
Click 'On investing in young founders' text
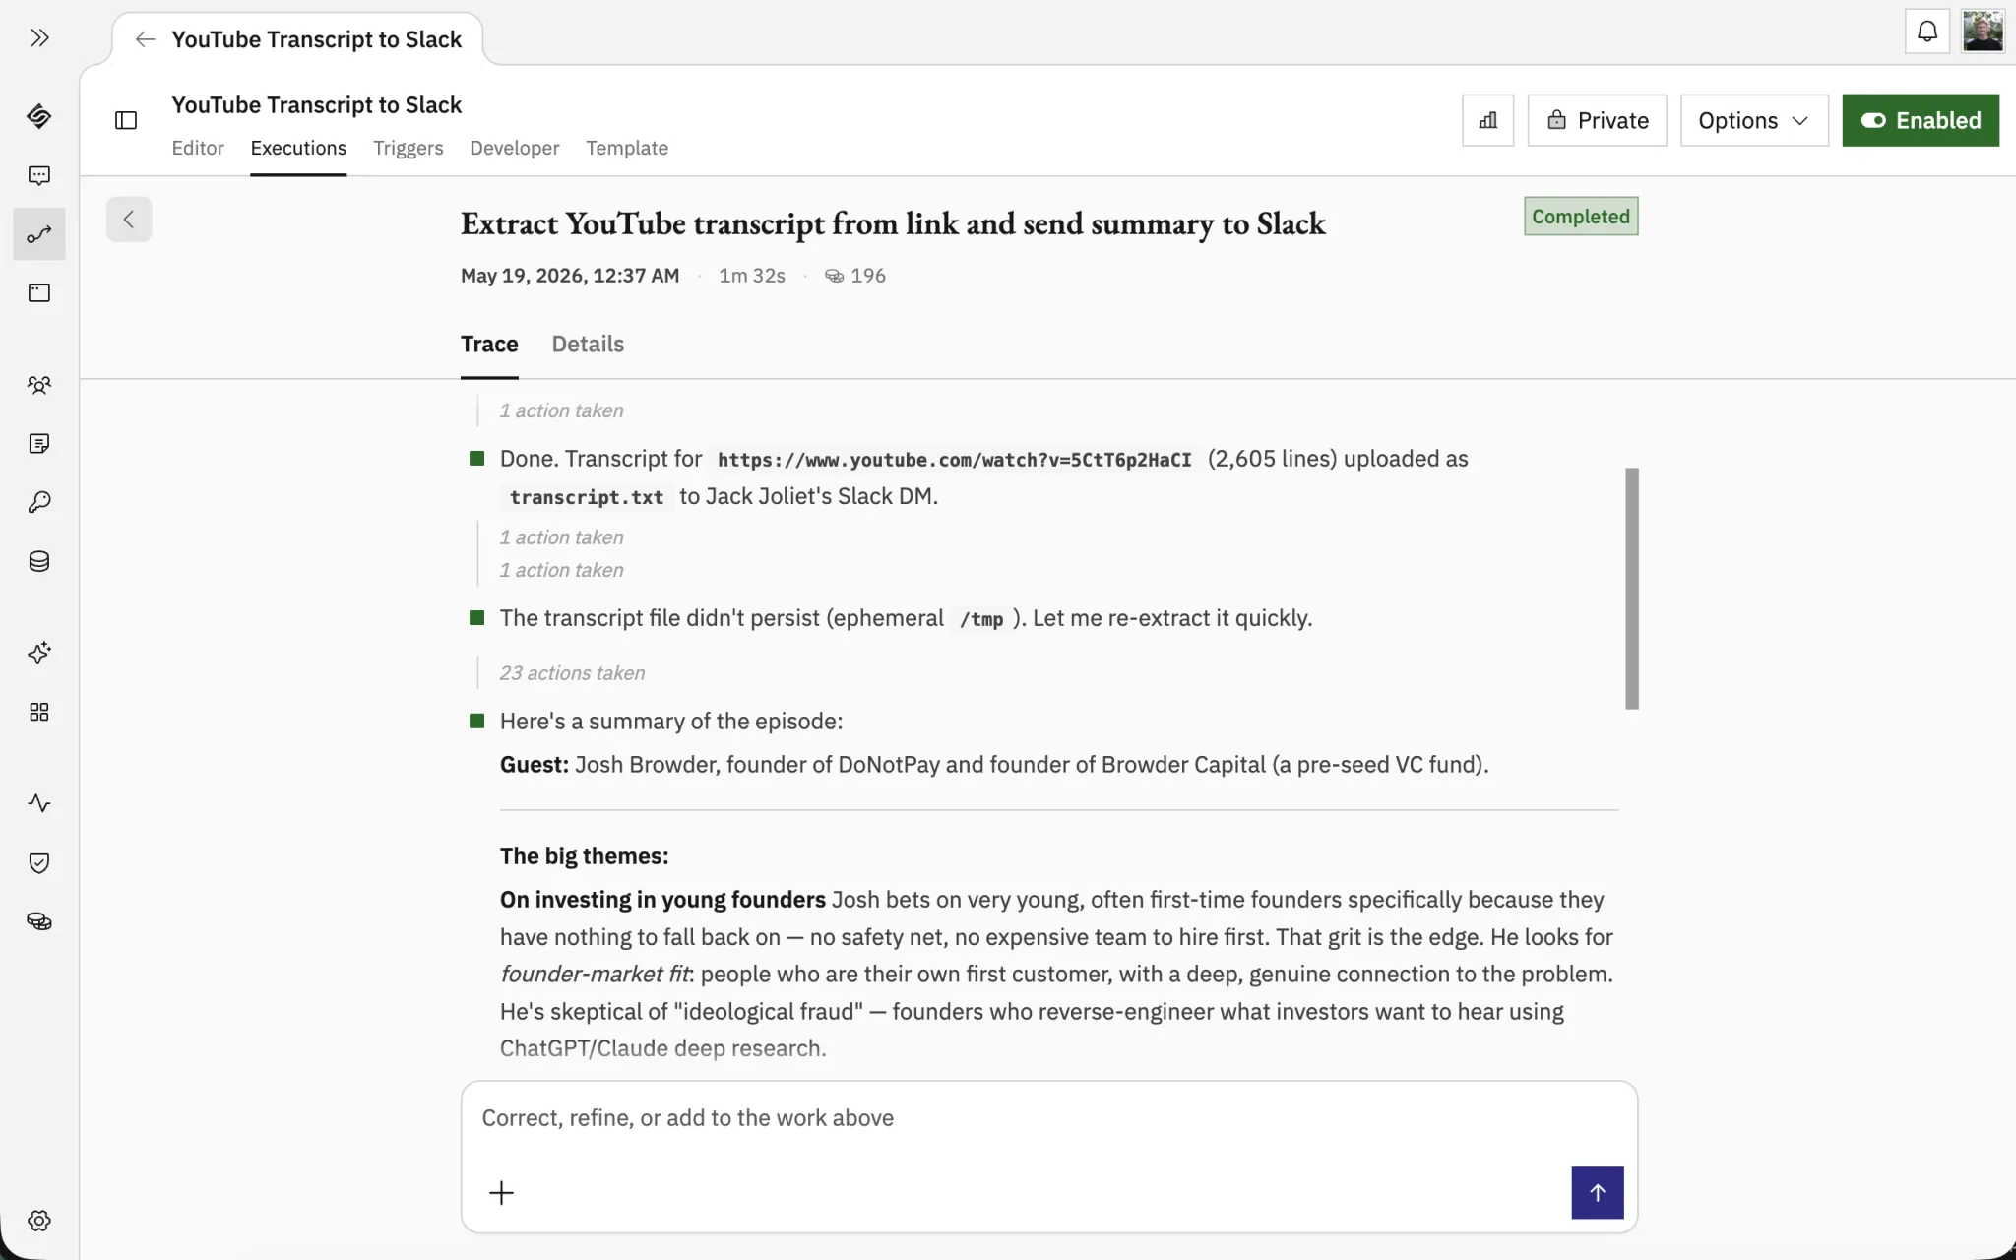[x=662, y=900]
